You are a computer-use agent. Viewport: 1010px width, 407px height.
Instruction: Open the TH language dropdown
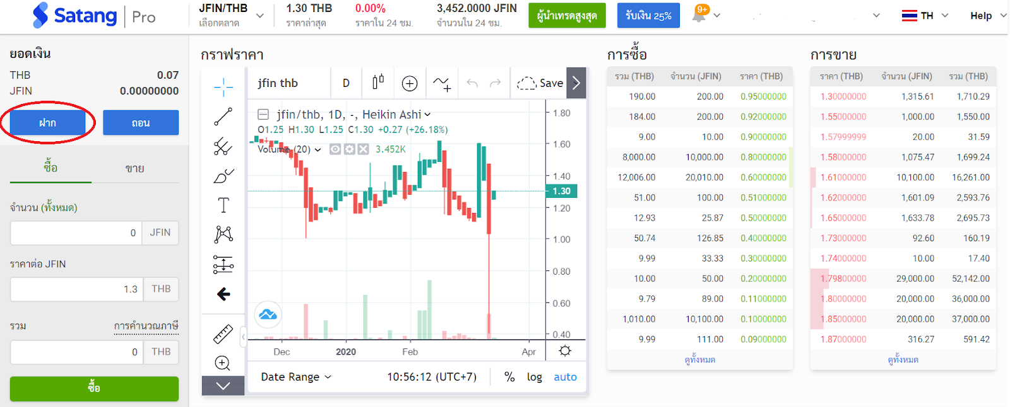925,15
